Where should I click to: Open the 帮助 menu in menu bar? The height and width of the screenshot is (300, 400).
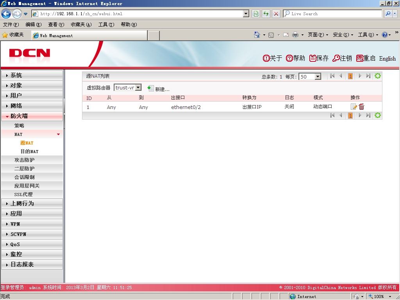tap(129, 25)
